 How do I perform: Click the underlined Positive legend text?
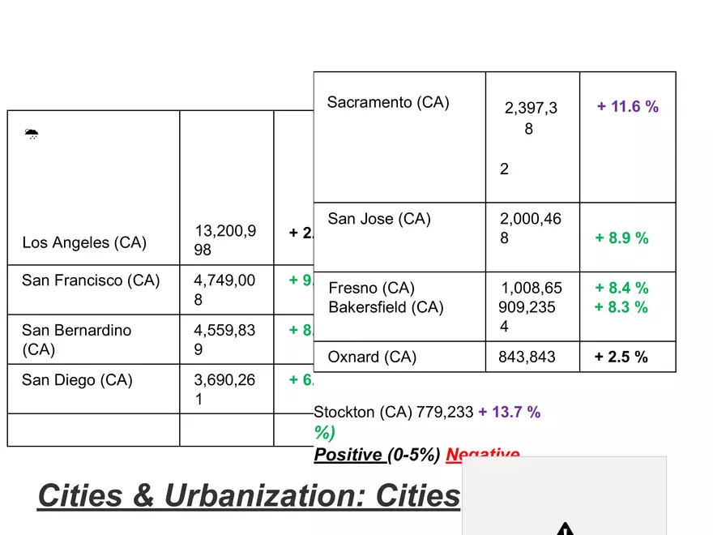pos(348,455)
